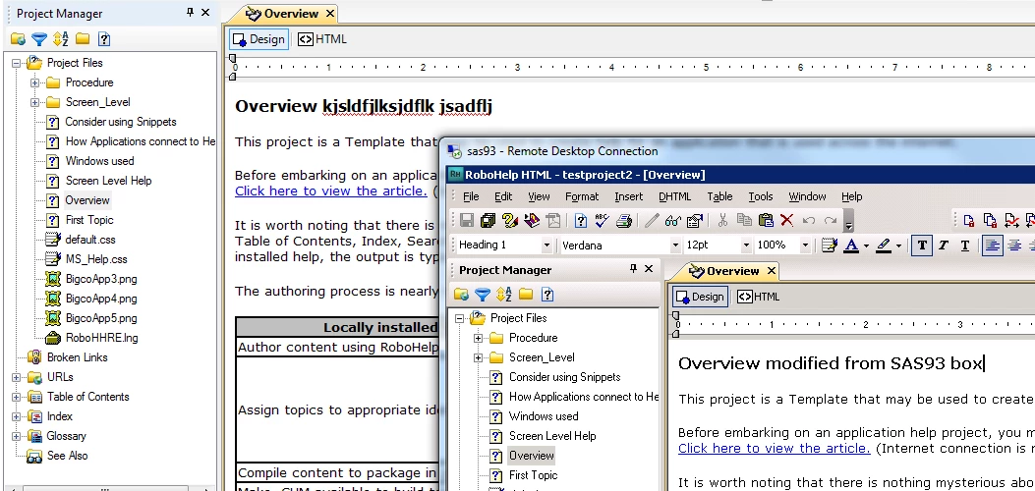Image resolution: width=1035 pixels, height=491 pixels.
Task: Toggle Bold formatting button
Action: (922, 245)
